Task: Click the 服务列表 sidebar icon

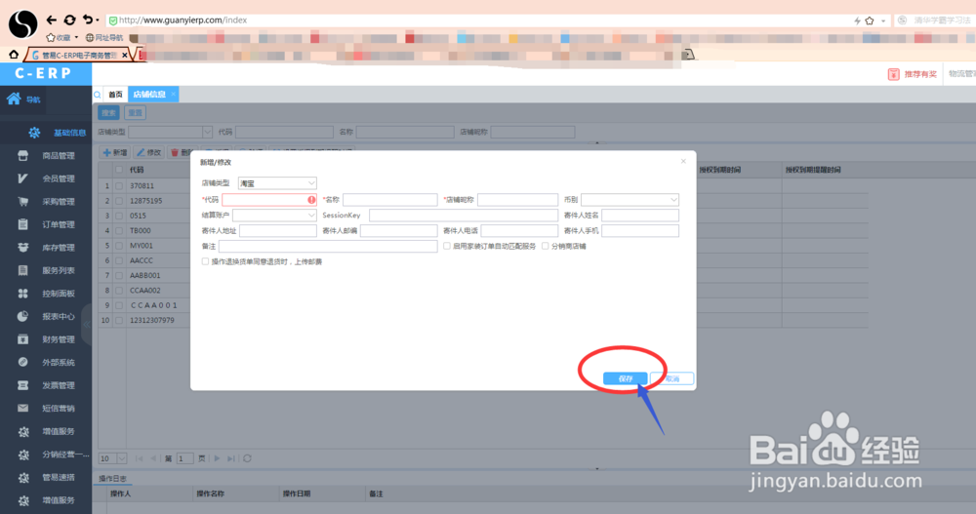Action: [23, 271]
